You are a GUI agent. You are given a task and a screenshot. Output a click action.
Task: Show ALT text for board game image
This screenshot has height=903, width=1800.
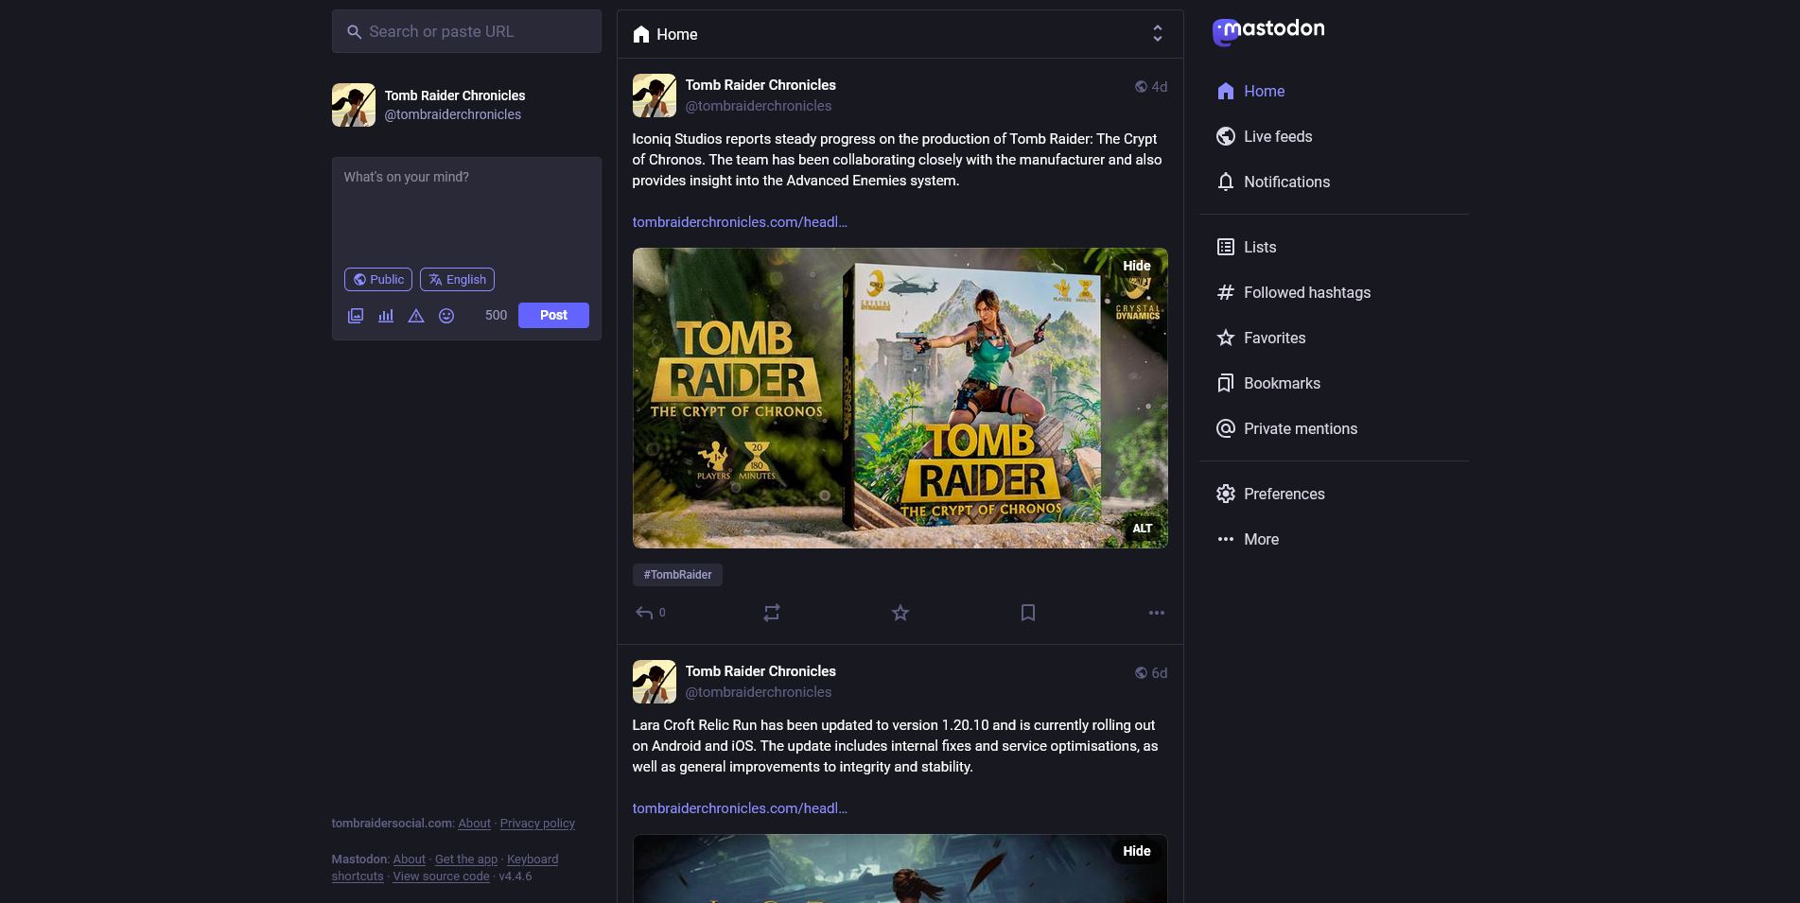pyautogui.click(x=1142, y=529)
